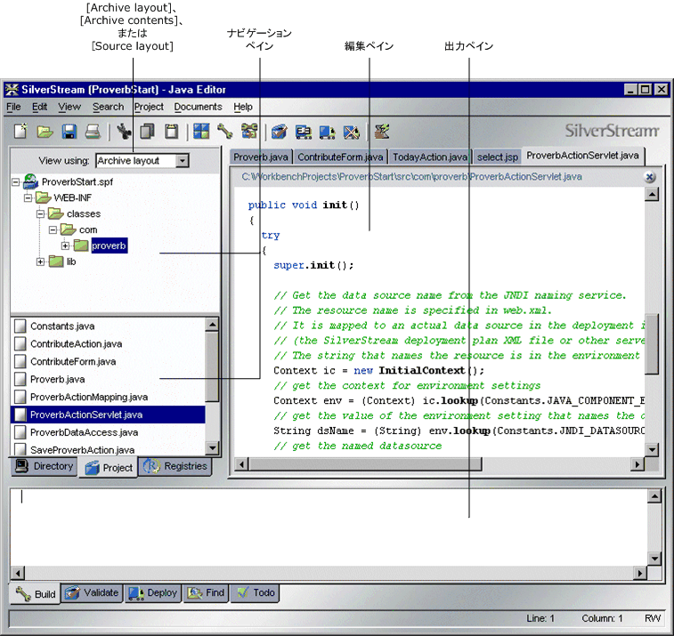Click the Save floppy disk icon

(69, 132)
